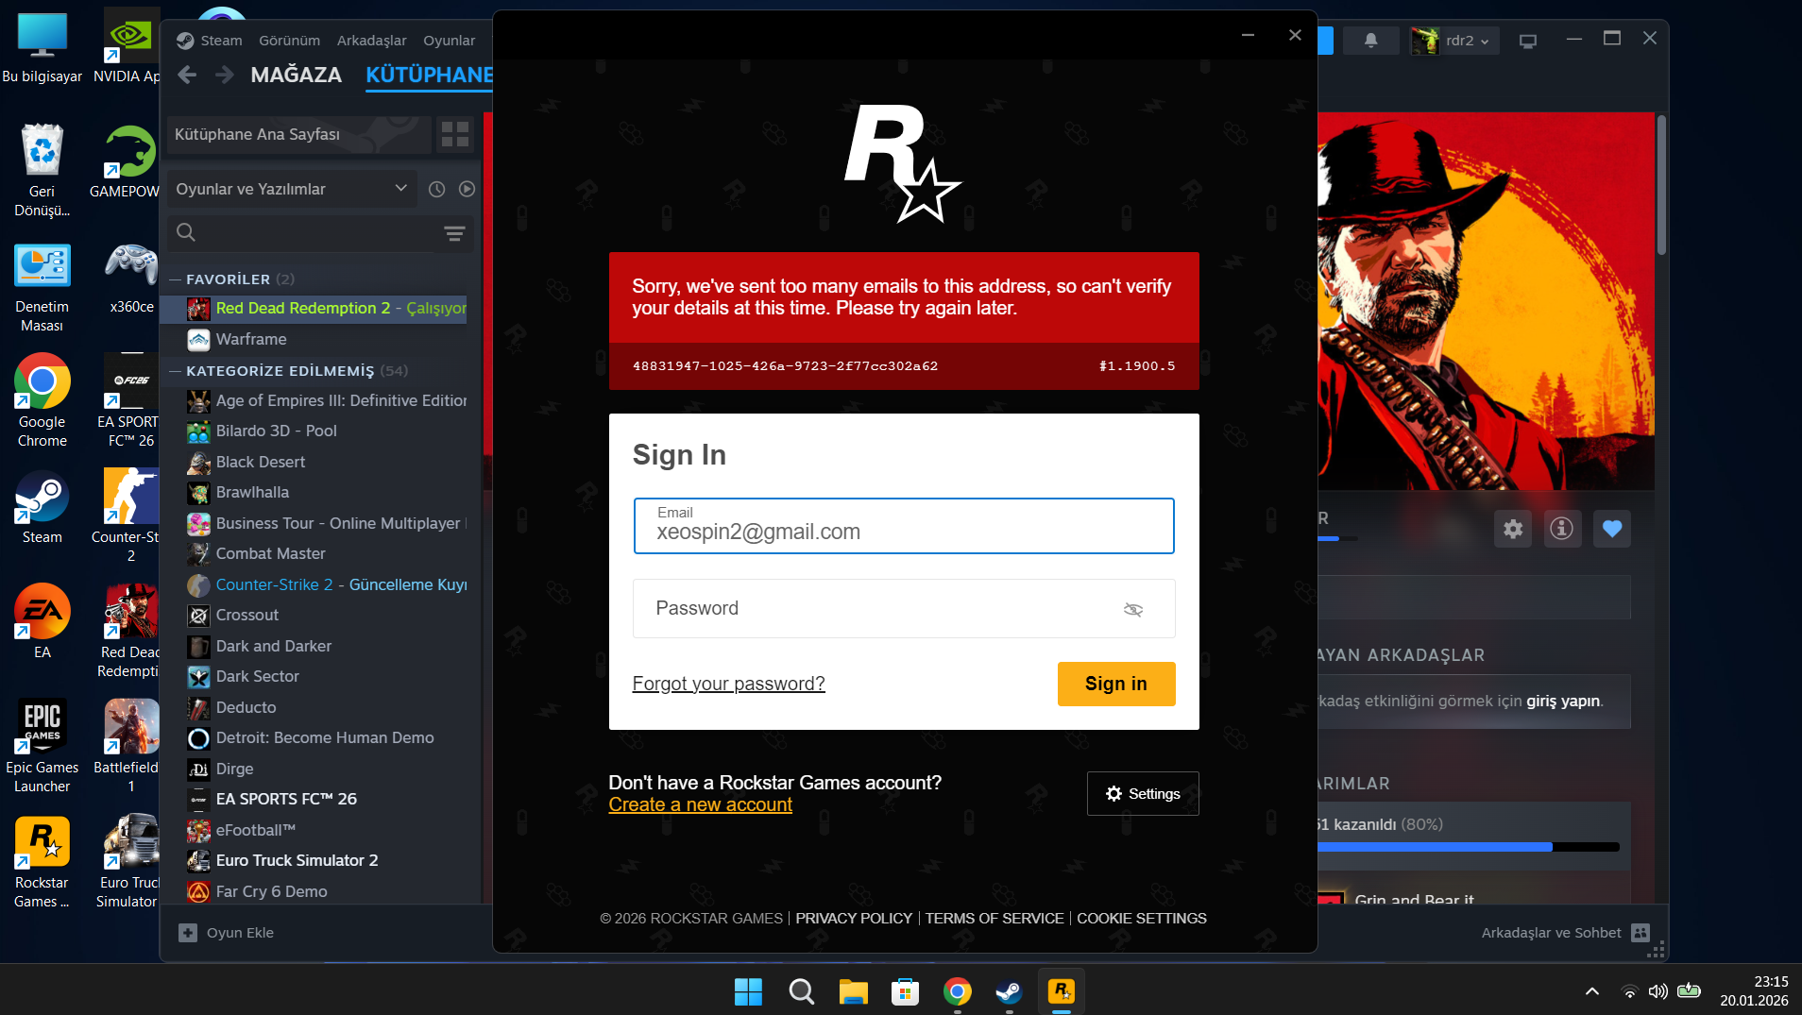Open taskbar Search icon
This screenshot has width=1802, height=1015.
tap(801, 991)
